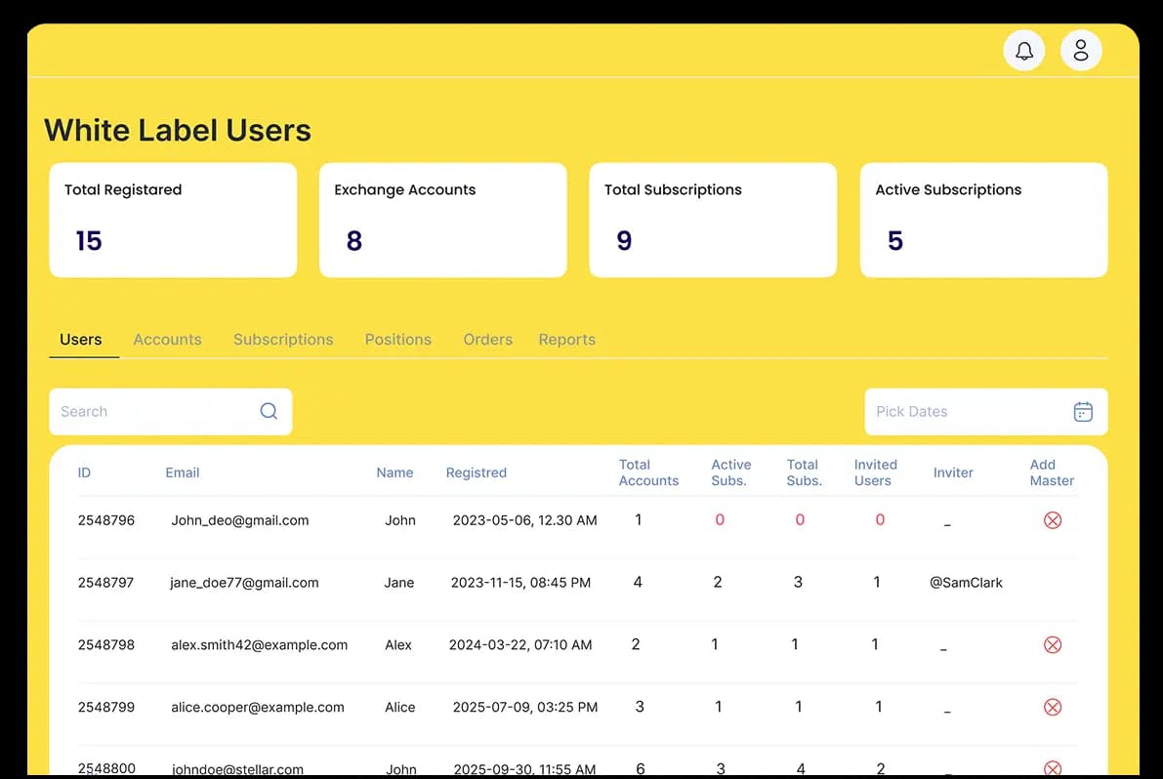Click date 2023-05-06, 12.30 AM
The width and height of the screenshot is (1163, 779).
pyautogui.click(x=524, y=520)
